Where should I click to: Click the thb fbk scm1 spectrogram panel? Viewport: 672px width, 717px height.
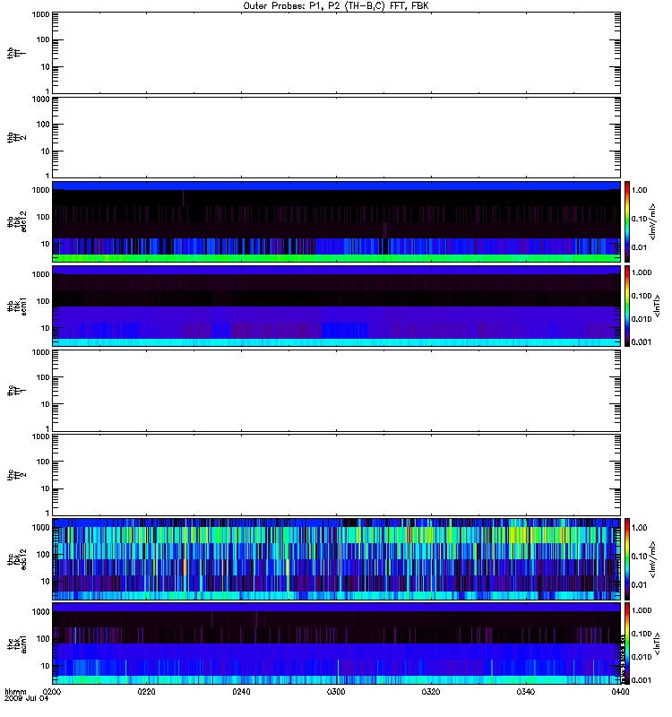(336, 307)
